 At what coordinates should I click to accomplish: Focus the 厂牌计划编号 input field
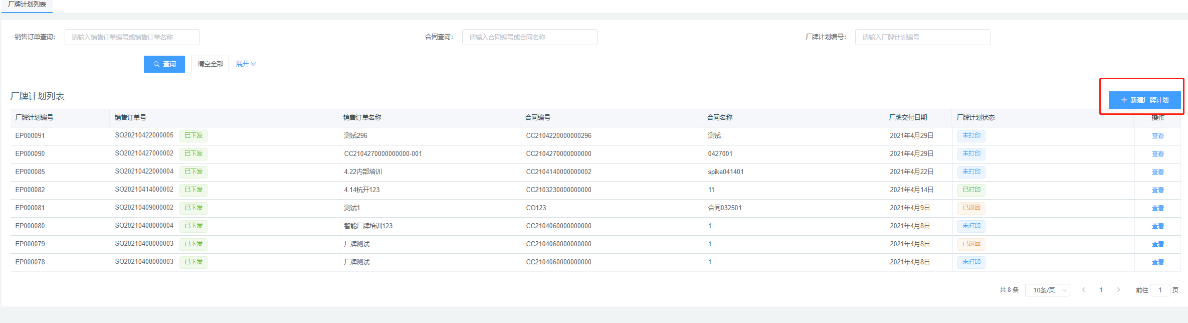point(922,37)
